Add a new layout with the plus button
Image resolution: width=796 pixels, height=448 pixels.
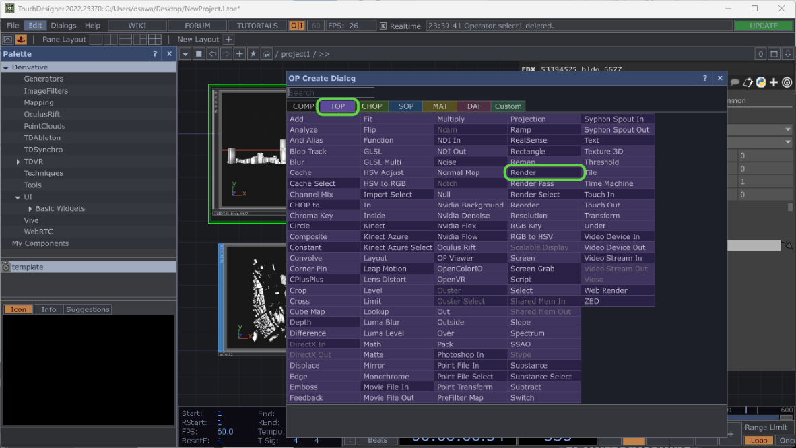228,39
